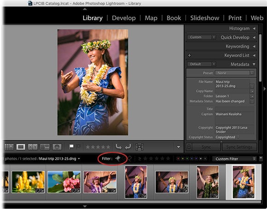This screenshot has width=267, height=209.
Task: Click the Draw Face Region tool
Action: 139,147
